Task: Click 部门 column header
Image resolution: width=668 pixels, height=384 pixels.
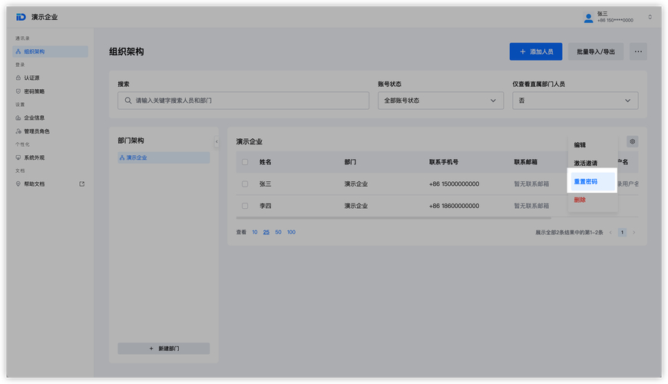Action: pos(350,162)
